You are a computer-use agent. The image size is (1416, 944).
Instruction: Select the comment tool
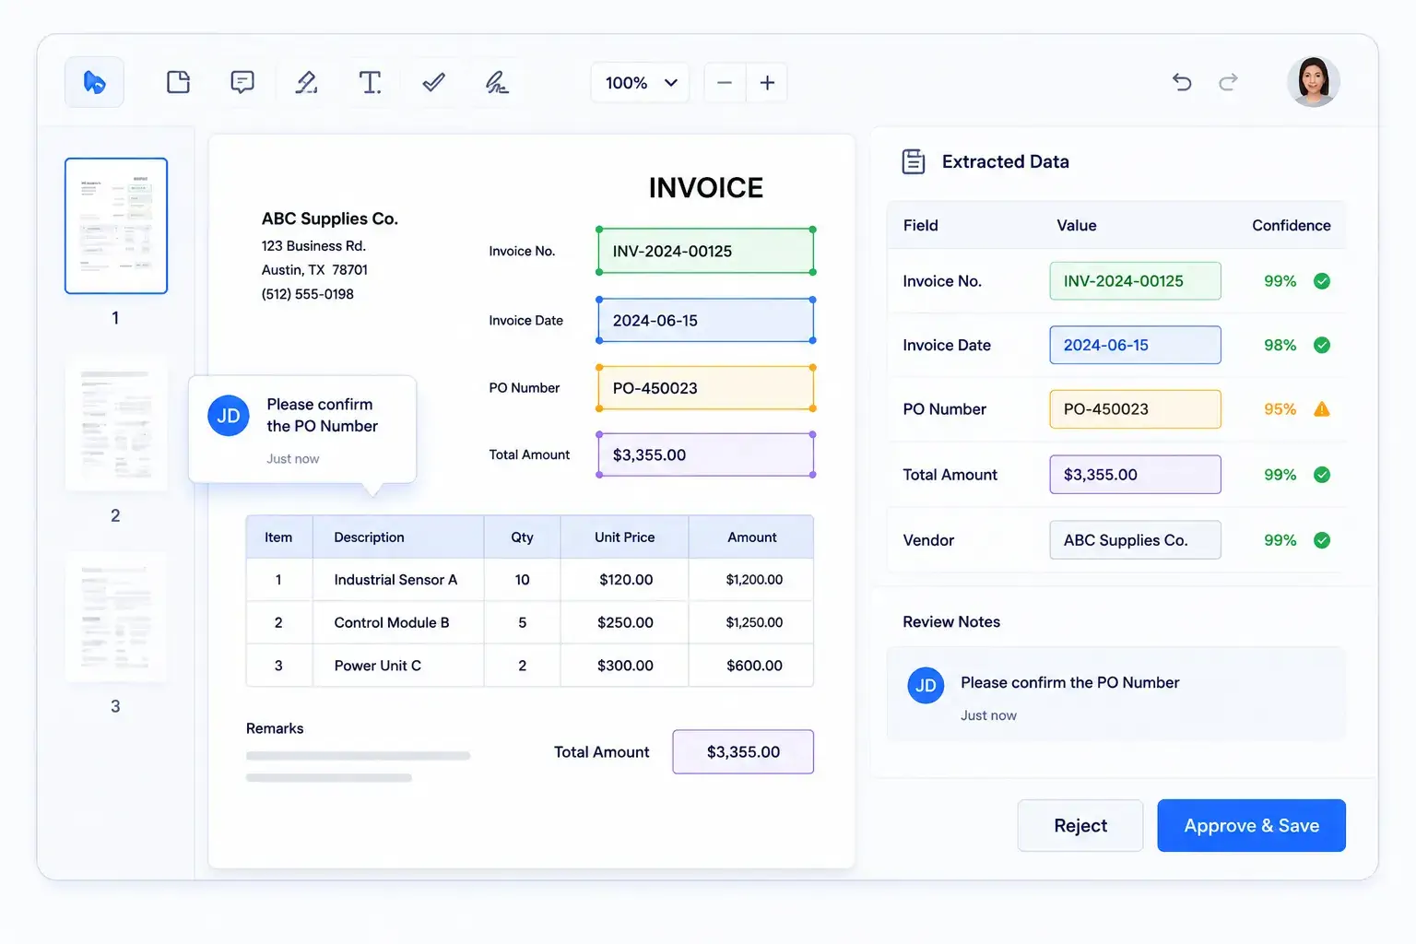pos(242,82)
